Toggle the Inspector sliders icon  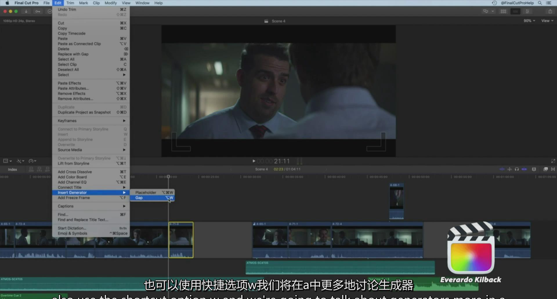pyautogui.click(x=527, y=11)
